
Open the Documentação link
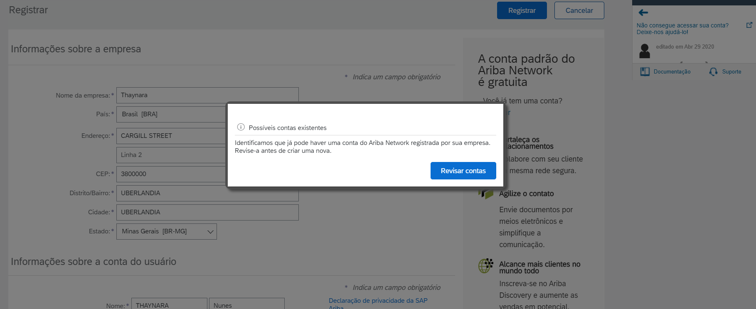tap(672, 72)
